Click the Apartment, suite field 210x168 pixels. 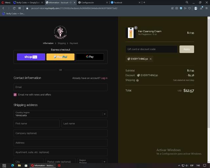tap(60, 152)
